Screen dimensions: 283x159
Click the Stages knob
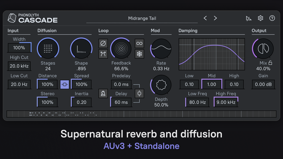tap(48, 48)
